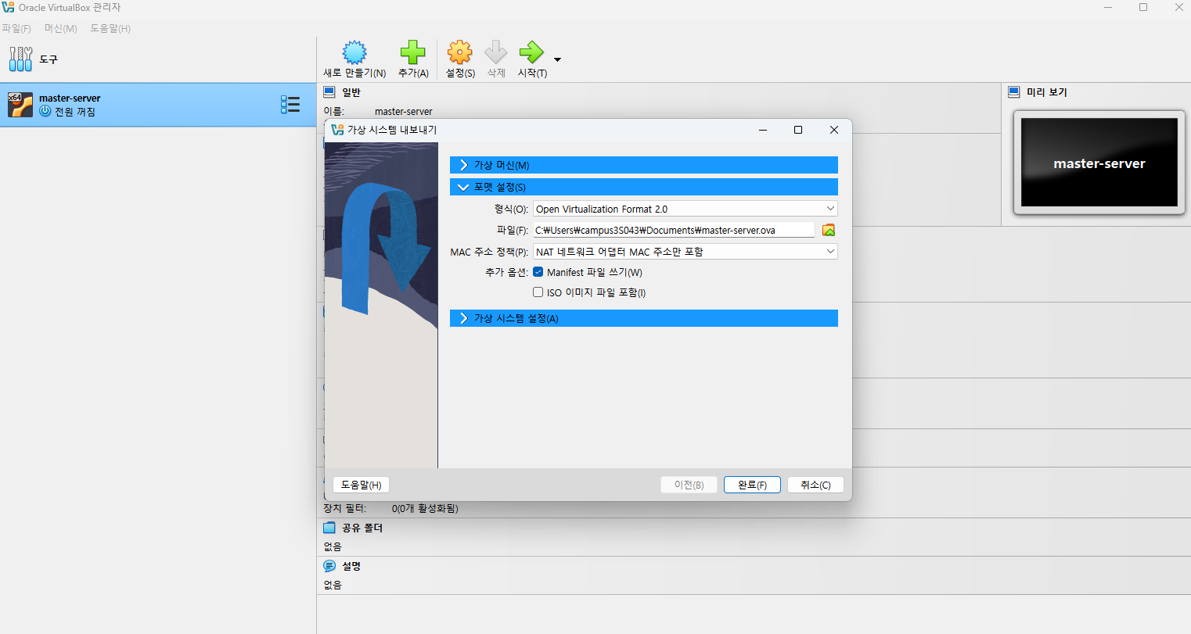Enable the ISO 이미지 파일 포함(I) checkbox

538,292
